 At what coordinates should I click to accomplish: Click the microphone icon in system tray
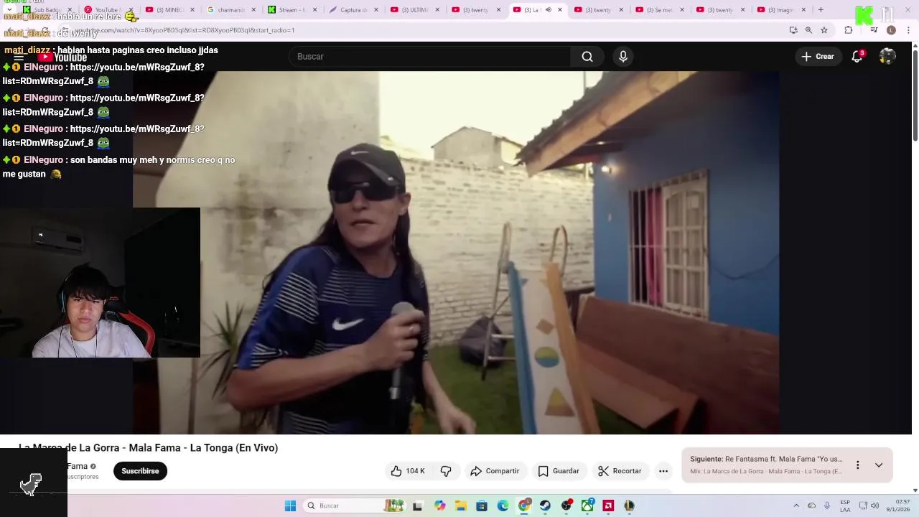tap(827, 506)
